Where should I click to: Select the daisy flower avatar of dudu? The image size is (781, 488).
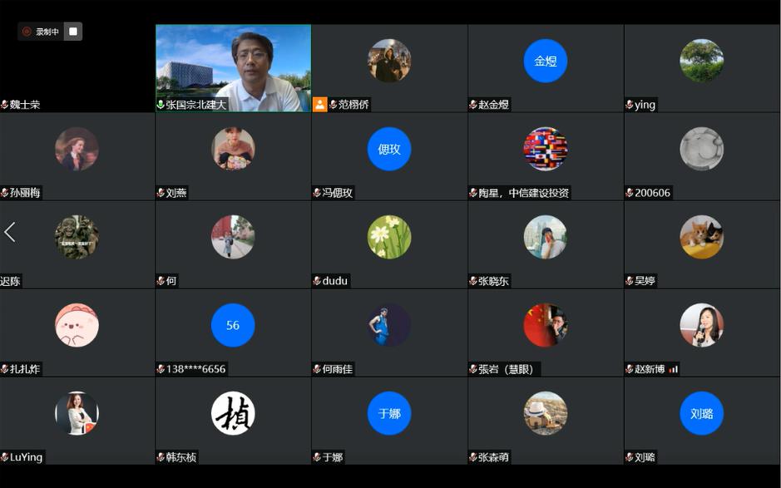coord(389,237)
